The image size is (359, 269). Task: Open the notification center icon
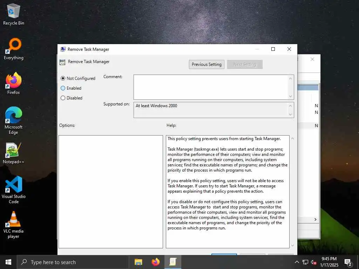pos(348,262)
